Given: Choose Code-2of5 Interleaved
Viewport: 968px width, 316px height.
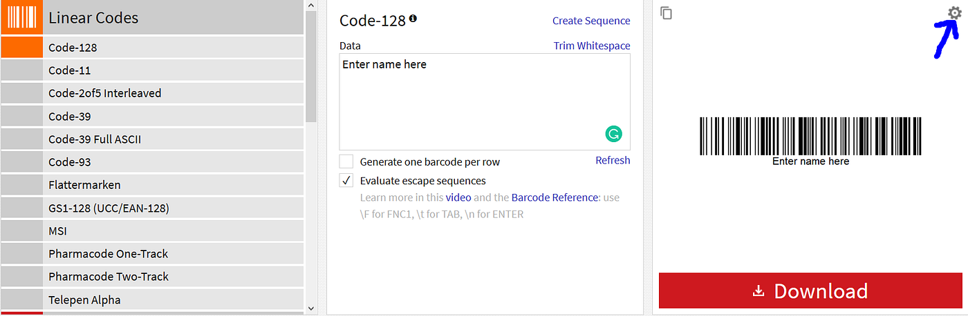Looking at the screenshot, I should pos(152,93).
